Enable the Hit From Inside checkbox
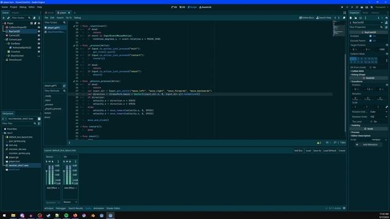Viewport: 390px width, 219px height. (370, 68)
